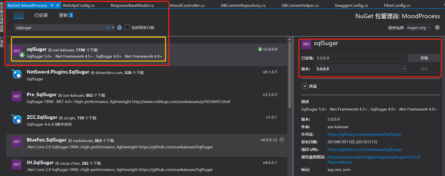Open NuGet settings gear icon
The image size is (445, 176).
[x=437, y=27]
